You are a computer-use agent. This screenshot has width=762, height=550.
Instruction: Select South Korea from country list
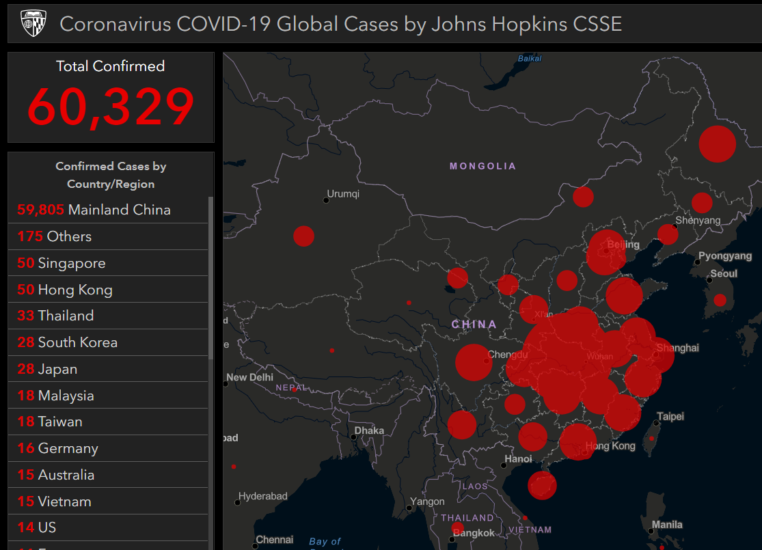[108, 342]
